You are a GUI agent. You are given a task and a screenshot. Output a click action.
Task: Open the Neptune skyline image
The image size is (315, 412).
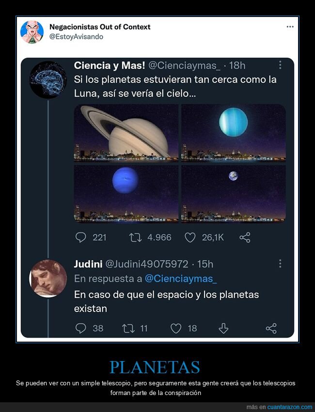tap(126, 194)
